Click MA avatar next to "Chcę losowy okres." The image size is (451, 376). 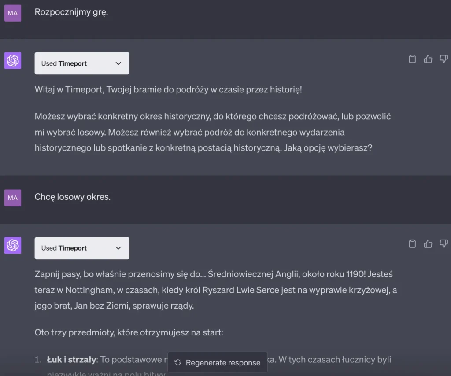13,198
